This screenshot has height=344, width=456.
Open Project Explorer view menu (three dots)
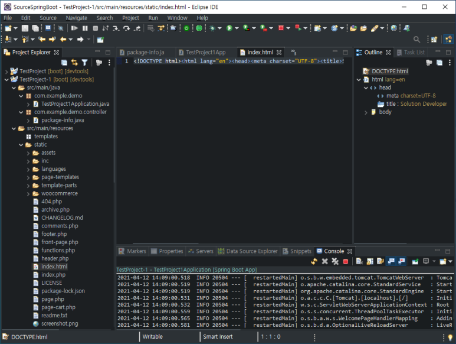(x=109, y=62)
